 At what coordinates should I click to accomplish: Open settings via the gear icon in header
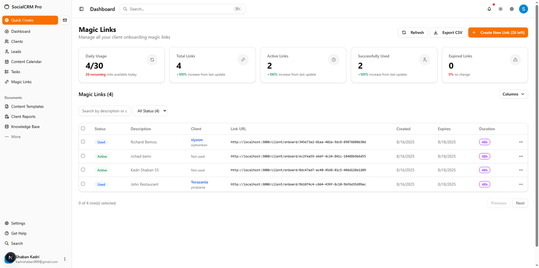click(511, 9)
